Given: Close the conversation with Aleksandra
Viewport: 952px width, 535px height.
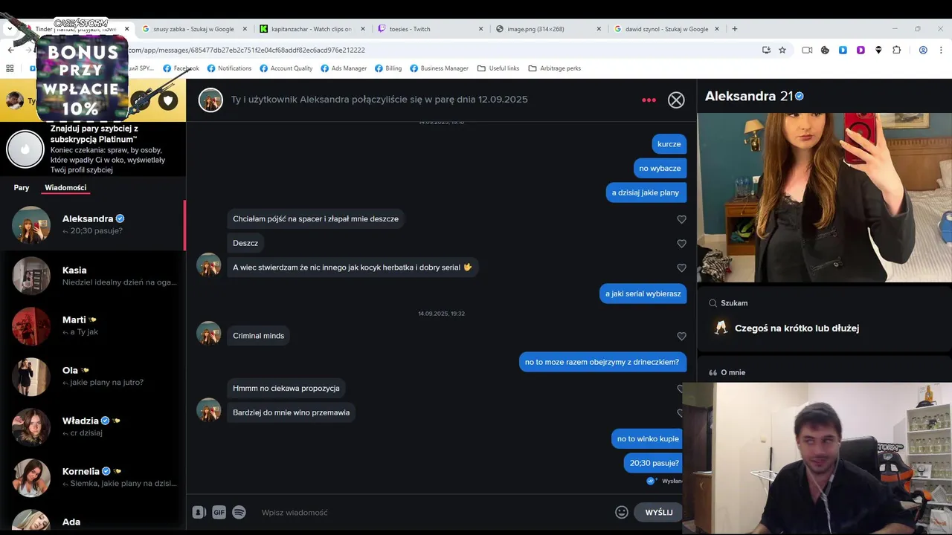Looking at the screenshot, I should click(676, 100).
